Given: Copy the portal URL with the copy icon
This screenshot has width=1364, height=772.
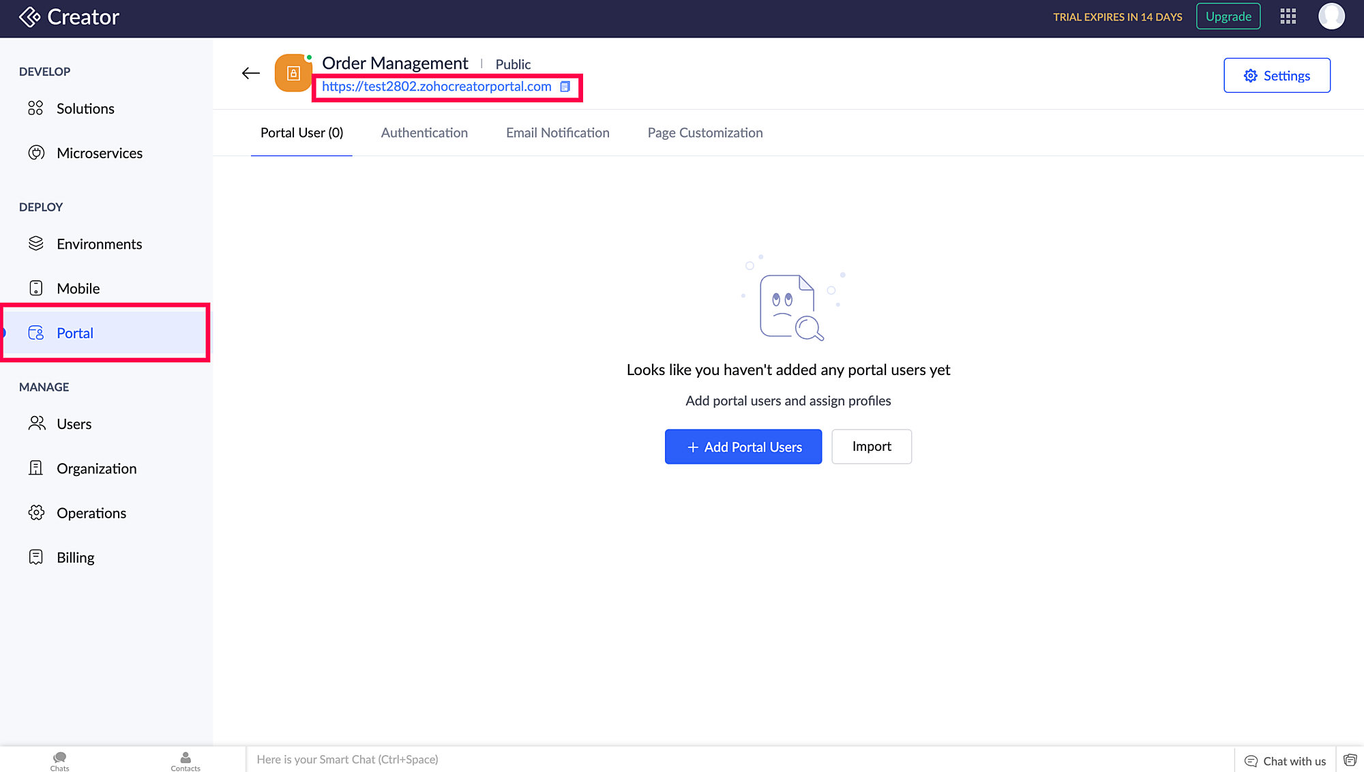Looking at the screenshot, I should [565, 87].
